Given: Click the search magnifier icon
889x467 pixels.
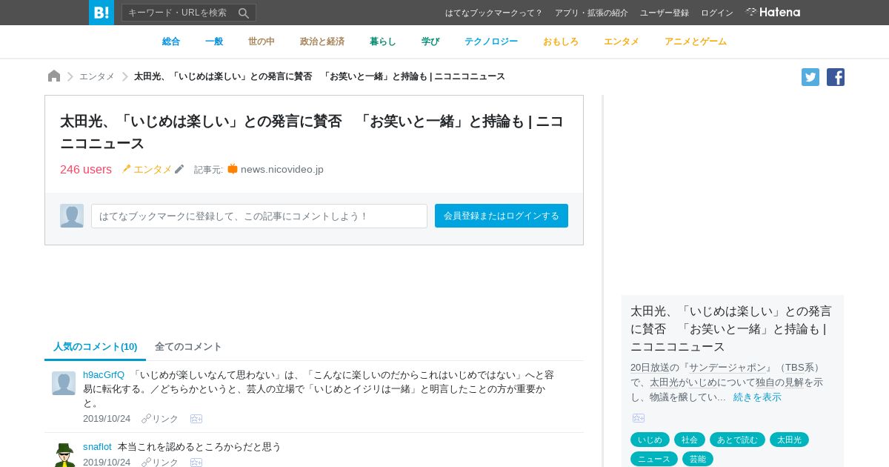Looking at the screenshot, I should tap(244, 13).
